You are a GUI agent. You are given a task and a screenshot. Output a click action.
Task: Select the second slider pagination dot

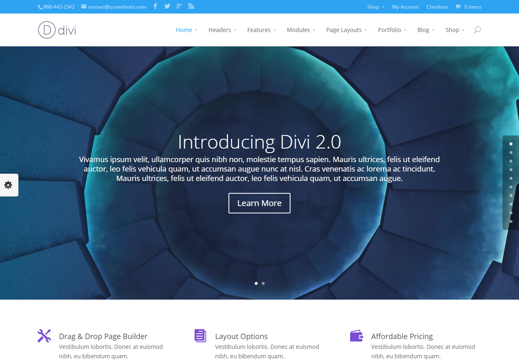(x=263, y=283)
